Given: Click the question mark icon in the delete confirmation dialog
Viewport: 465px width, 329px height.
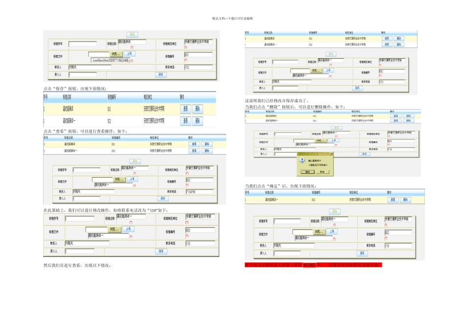Looking at the screenshot, I should [x=302, y=161].
